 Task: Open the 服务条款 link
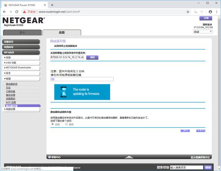pyautogui.click(x=201, y=131)
